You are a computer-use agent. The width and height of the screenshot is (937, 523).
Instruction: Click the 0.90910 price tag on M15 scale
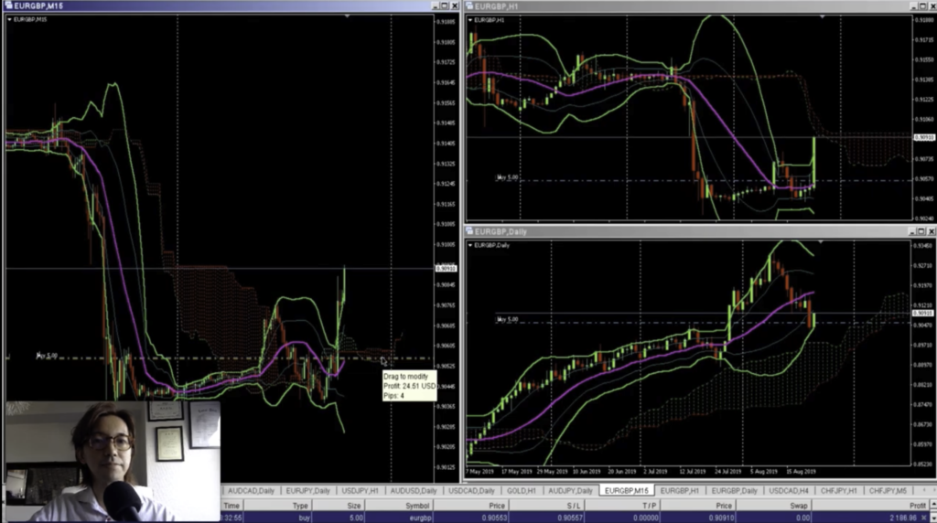pos(446,269)
